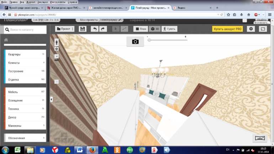Collapse the left catalog sidebar arrow
The width and height of the screenshot is (274, 154).
click(51, 100)
